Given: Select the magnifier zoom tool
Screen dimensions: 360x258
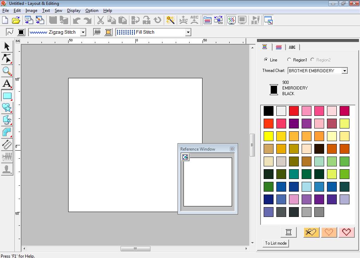Looking at the screenshot, I should (x=7, y=71).
